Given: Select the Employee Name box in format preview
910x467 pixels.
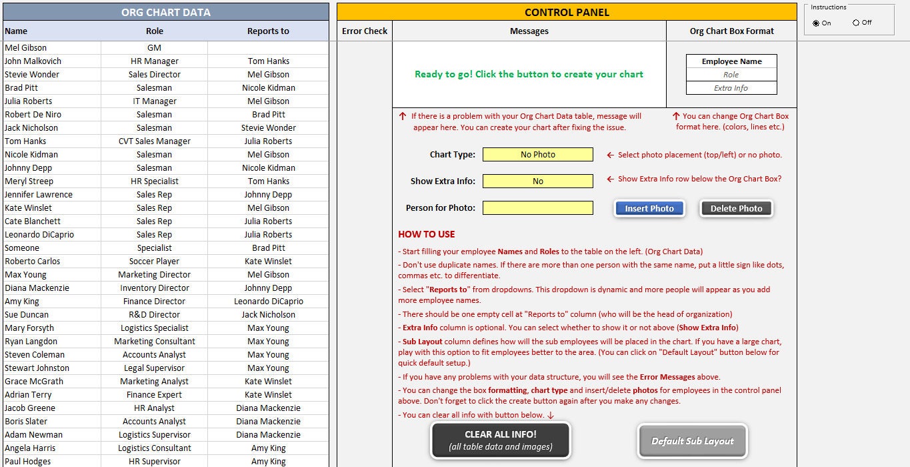Looking at the screenshot, I should tap(731, 61).
